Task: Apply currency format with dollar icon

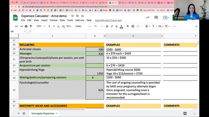Action: (49, 26)
